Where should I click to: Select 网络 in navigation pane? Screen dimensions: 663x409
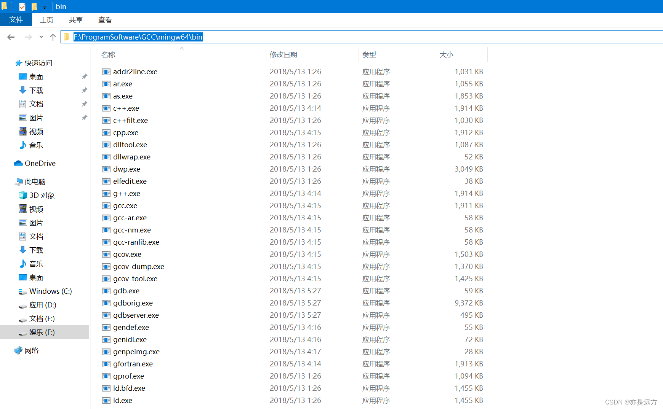27,350
